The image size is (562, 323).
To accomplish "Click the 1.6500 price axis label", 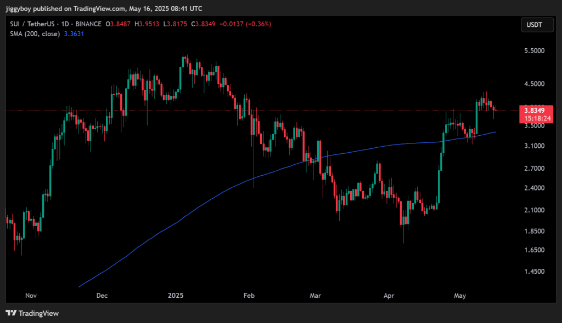I will [x=534, y=250].
